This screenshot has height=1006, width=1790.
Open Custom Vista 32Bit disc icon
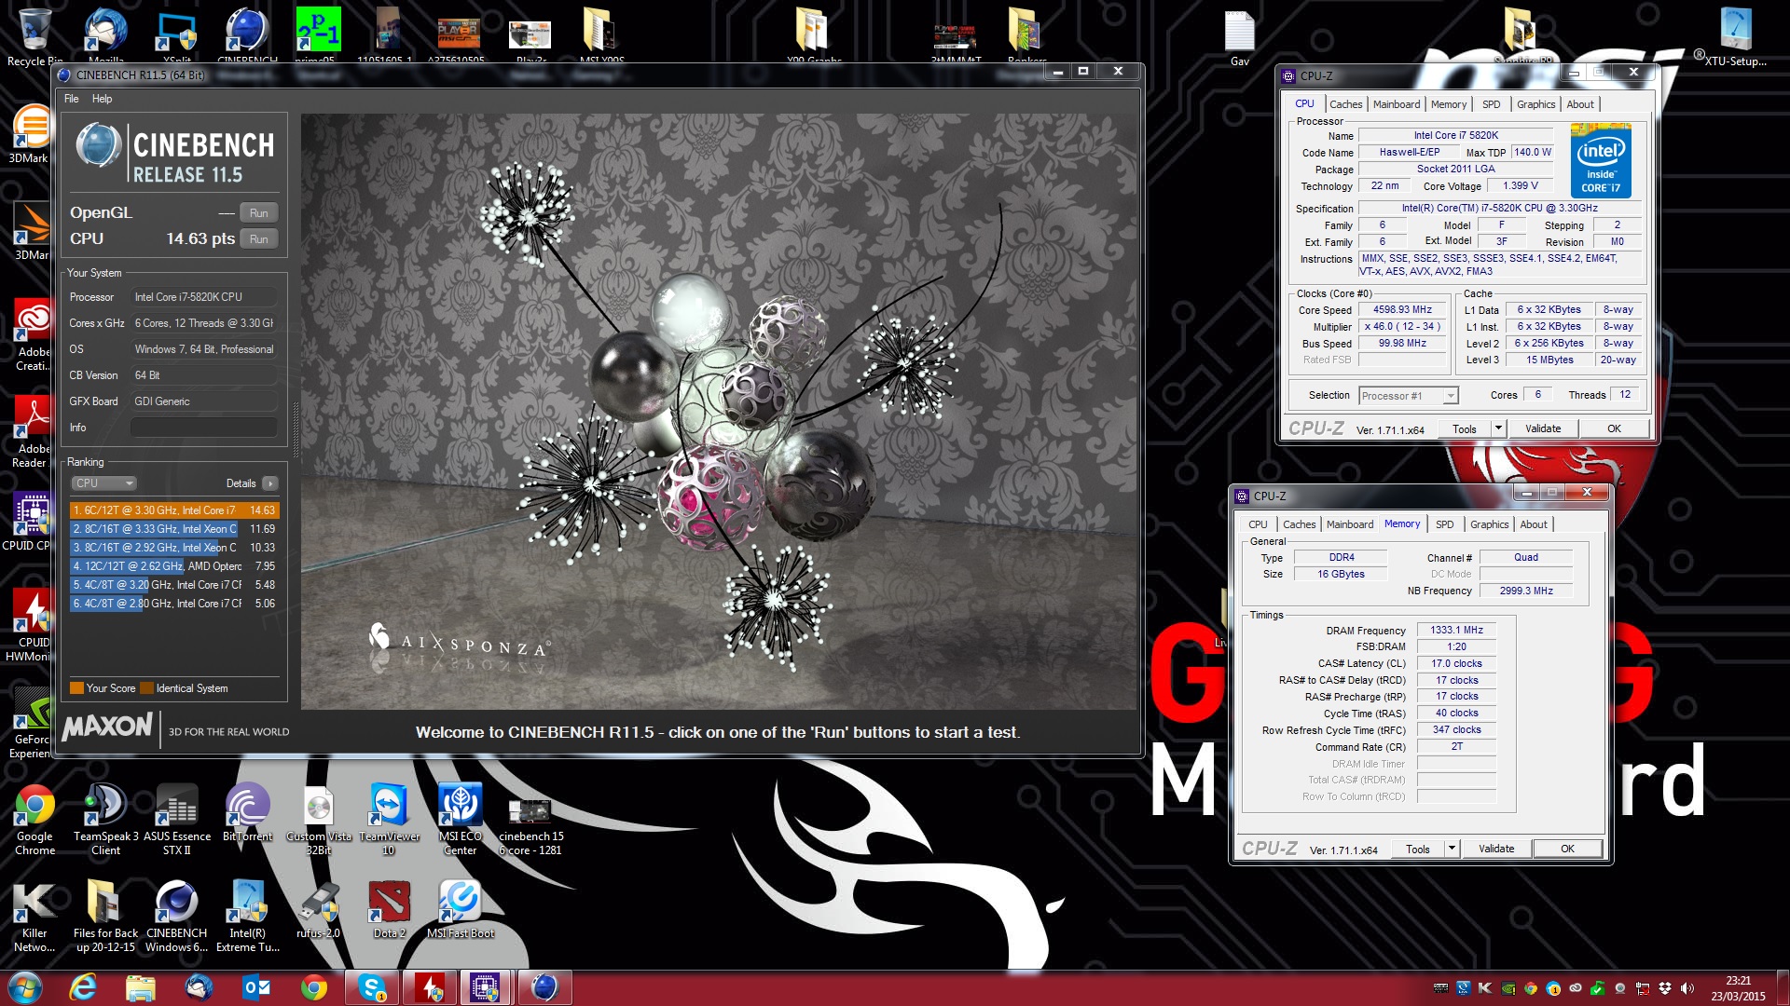pyautogui.click(x=318, y=819)
